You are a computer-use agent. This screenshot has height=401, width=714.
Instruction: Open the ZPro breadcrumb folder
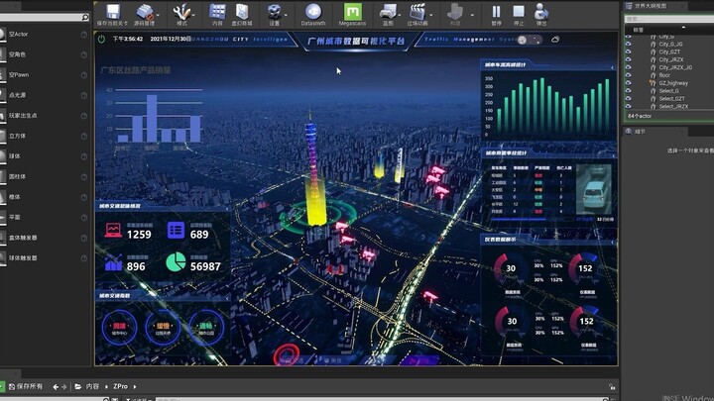(x=121, y=386)
